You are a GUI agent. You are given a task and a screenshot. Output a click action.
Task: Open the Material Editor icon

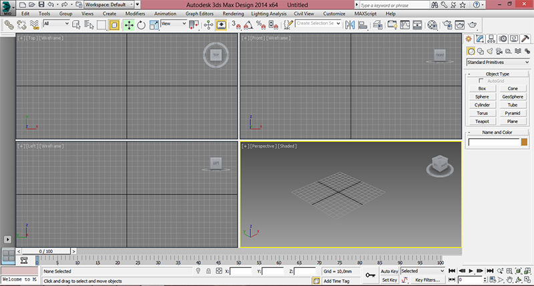pos(432,25)
